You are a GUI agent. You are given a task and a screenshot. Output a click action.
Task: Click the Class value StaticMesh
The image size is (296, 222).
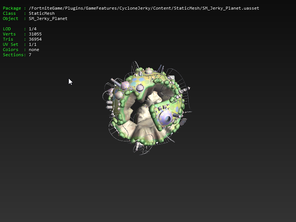pyautogui.click(x=42, y=13)
